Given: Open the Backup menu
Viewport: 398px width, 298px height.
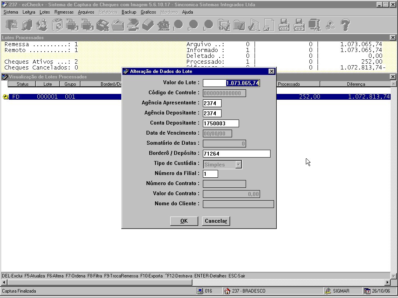Looking at the screenshot, I should coord(129,12).
